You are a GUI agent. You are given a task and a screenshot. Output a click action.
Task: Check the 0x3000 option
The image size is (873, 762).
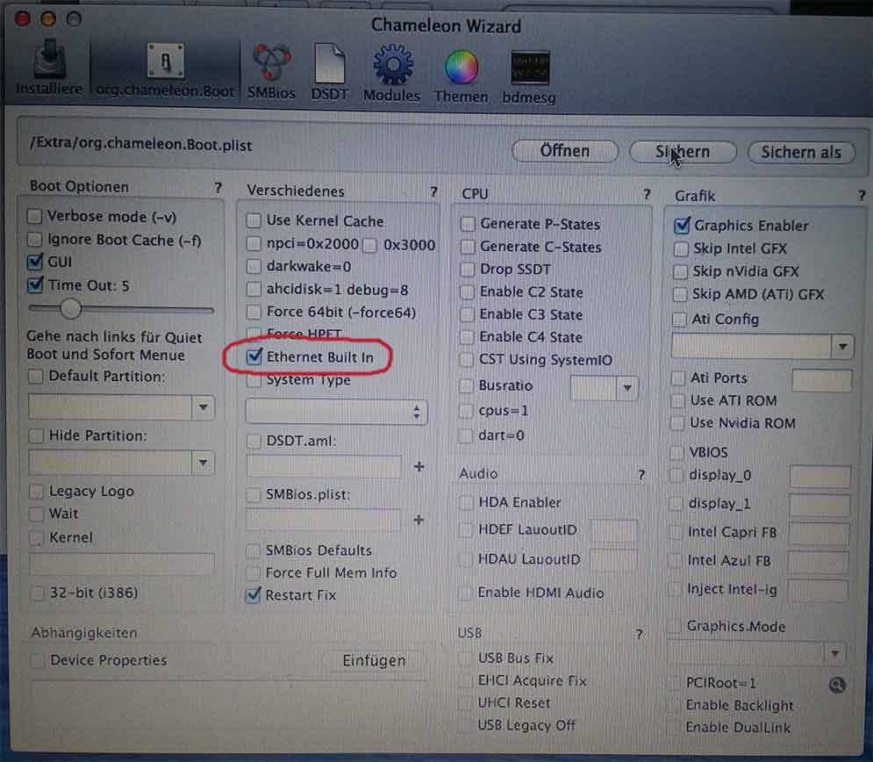[x=369, y=245]
